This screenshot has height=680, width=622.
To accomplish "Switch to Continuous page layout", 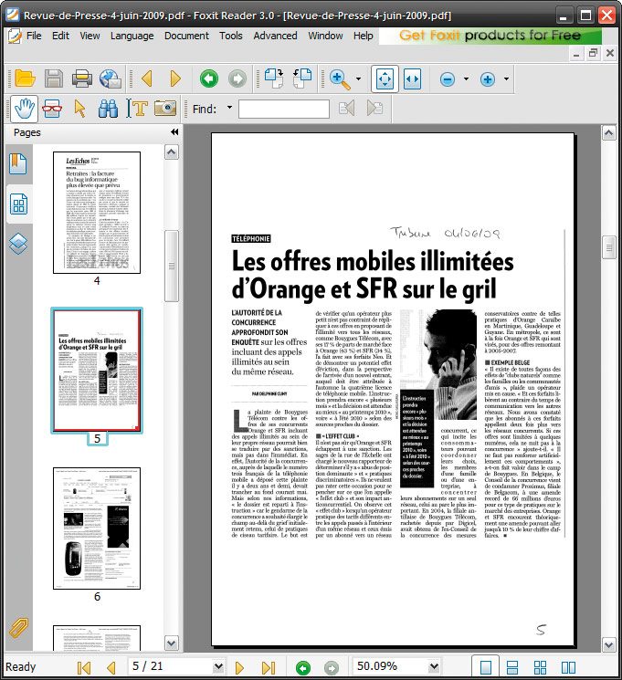I will 512,667.
